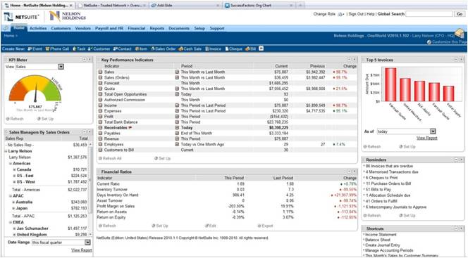Image resolution: width=468 pixels, height=258 pixels.
Task: Open trend graph icon for Sales KPI
Action: 101,72
